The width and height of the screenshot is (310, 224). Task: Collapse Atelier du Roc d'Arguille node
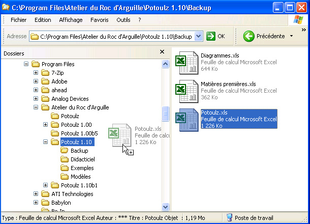pos(36,107)
